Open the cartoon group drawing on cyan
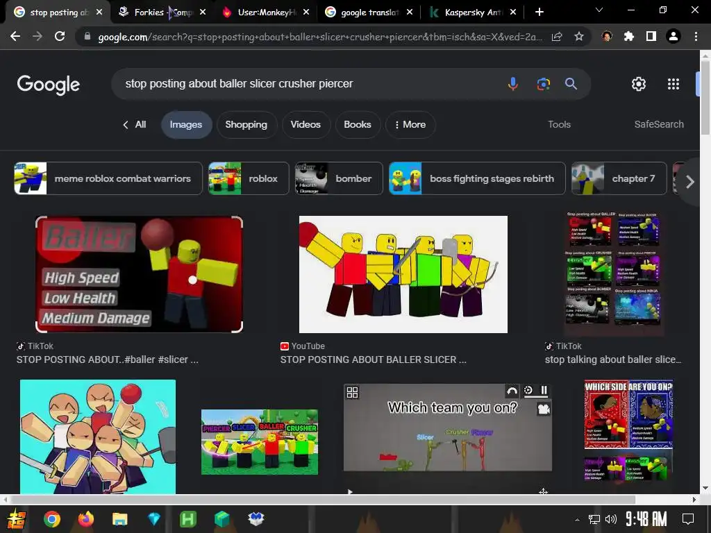711x533 pixels. [x=98, y=437]
